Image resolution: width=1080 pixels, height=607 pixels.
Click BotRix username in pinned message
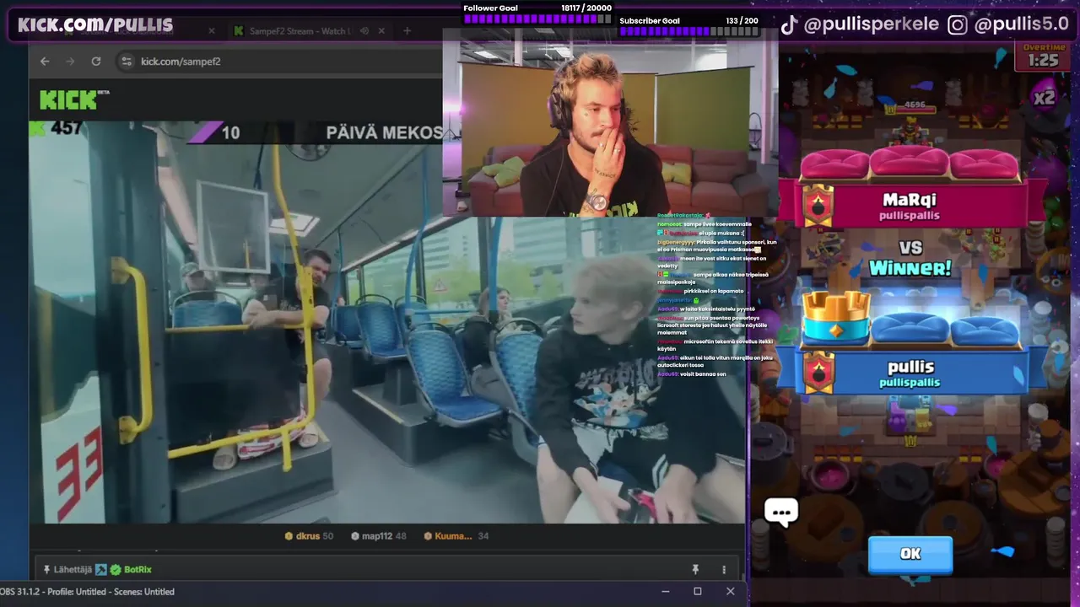pos(138,570)
